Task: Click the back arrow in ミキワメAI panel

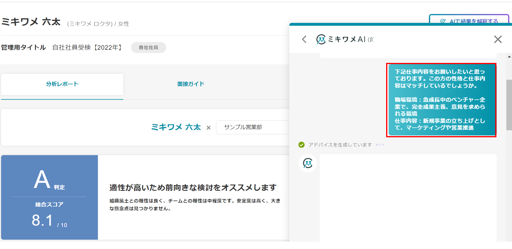Action: 304,39
